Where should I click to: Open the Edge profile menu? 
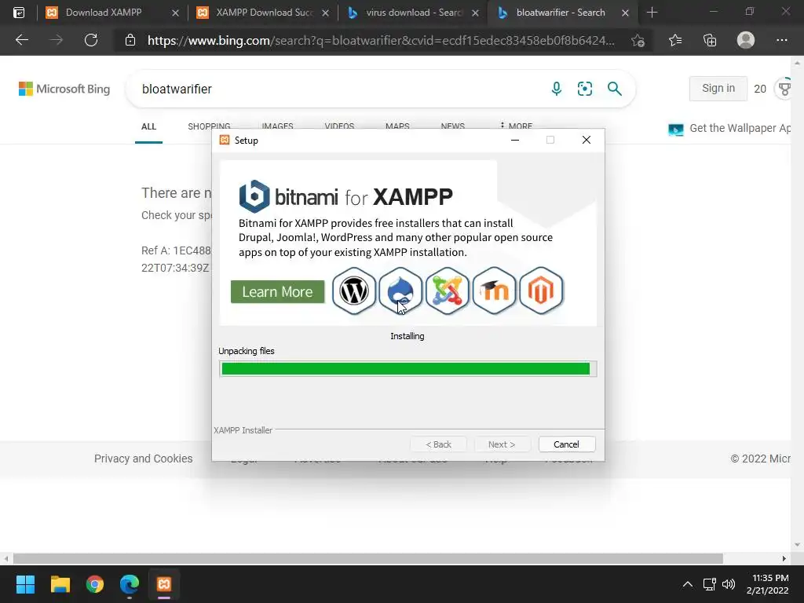746,40
